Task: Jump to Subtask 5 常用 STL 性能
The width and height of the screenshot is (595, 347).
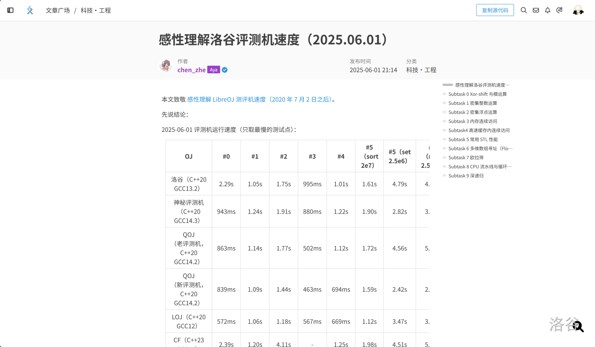Action: click(x=473, y=139)
